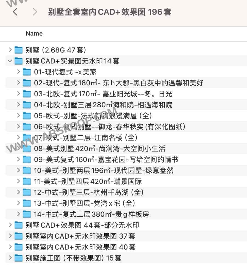
Task: Click the folder icon for 05-欧式-别墅-法式新贵浪漫满屋
Action: 27,116
